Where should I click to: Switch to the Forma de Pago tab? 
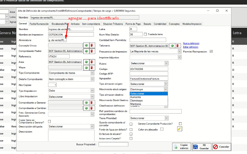[x=133, y=24]
